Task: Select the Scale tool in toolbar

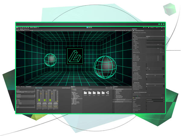Action: (x=23, y=28)
